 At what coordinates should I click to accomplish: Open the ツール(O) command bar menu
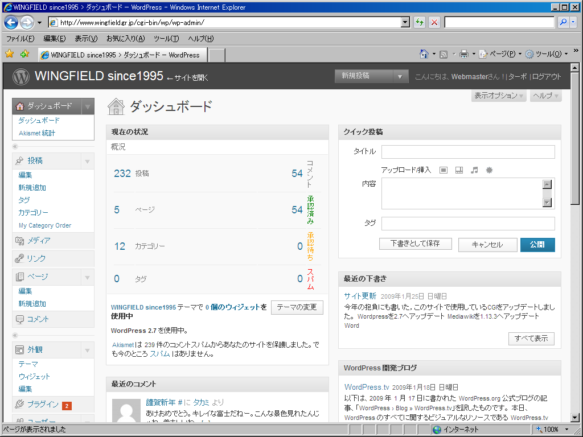tap(547, 54)
